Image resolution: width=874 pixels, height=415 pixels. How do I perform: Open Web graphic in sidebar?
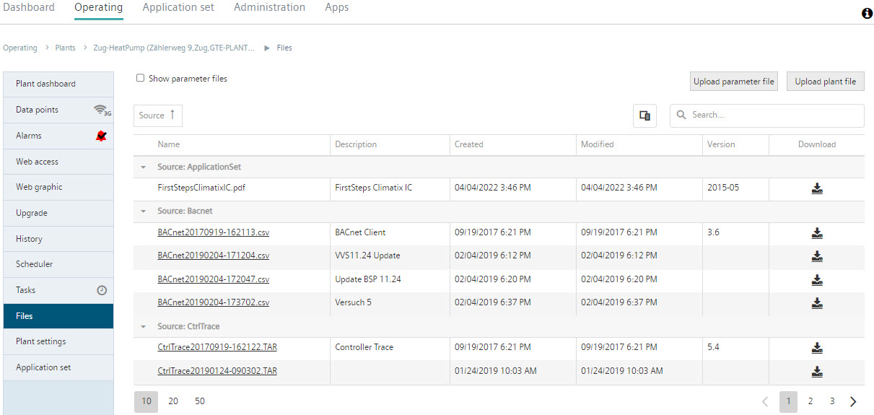pyautogui.click(x=58, y=187)
